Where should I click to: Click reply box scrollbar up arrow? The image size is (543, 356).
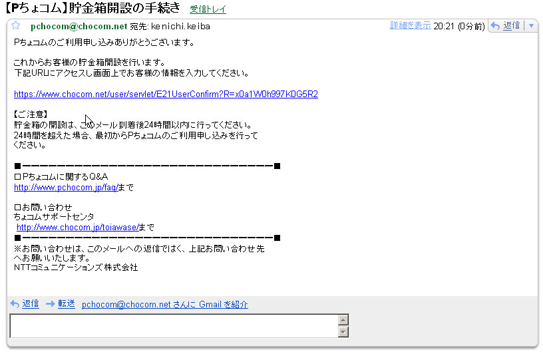(x=343, y=320)
